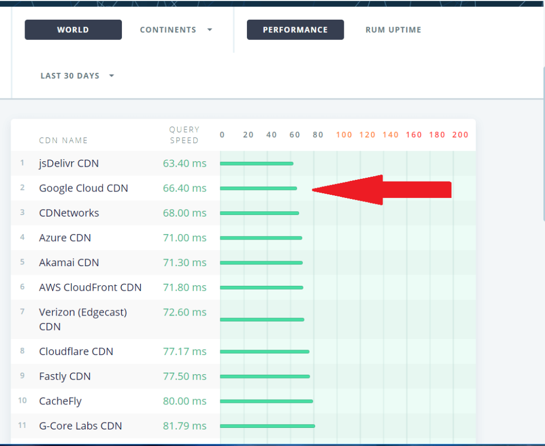Viewport: 545px width, 446px height.
Task: Click the Fastly CDN performance bar
Action: coord(265,376)
